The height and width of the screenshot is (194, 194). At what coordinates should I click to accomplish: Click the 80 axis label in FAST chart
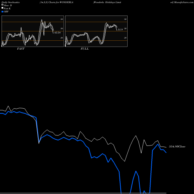click(62, 19)
